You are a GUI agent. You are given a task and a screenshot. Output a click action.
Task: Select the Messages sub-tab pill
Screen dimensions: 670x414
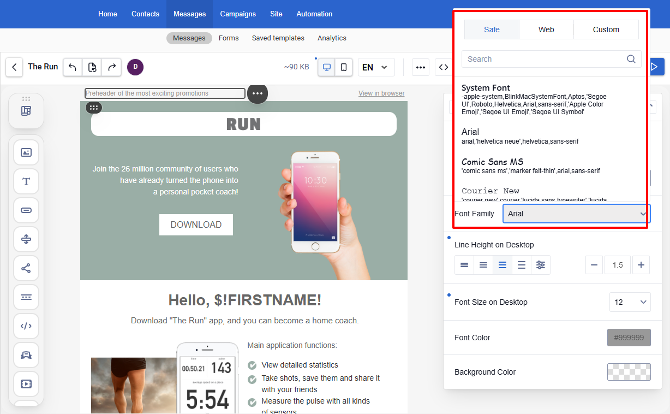pyautogui.click(x=189, y=38)
